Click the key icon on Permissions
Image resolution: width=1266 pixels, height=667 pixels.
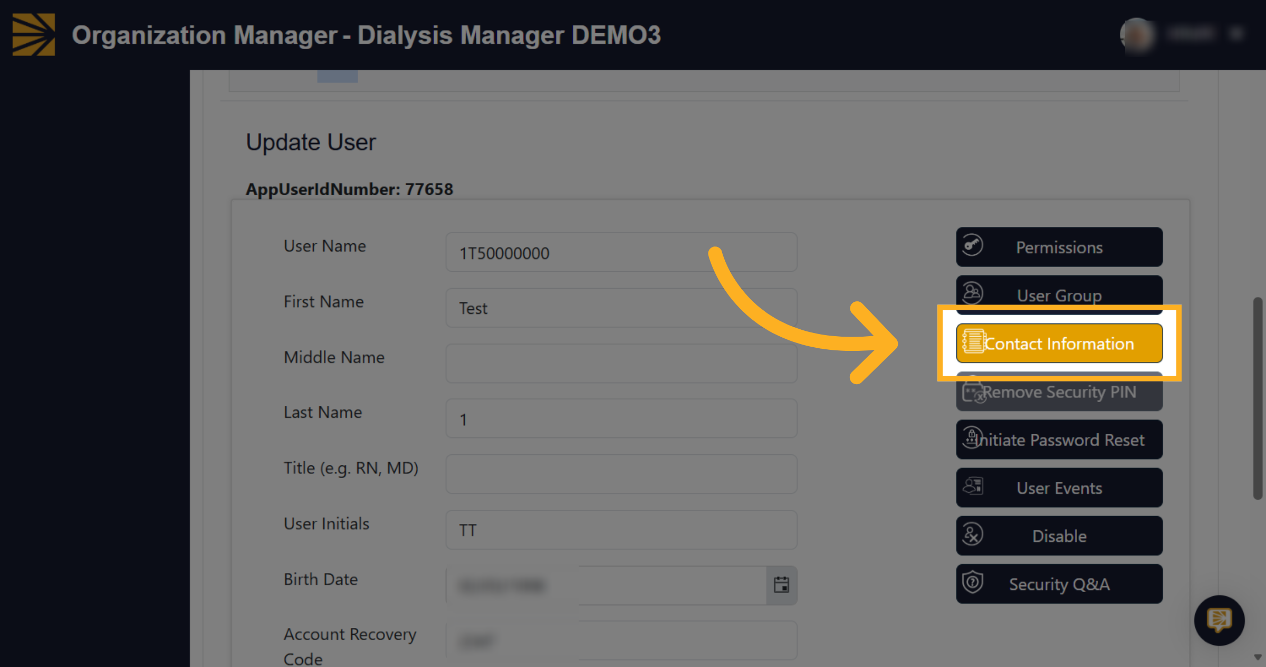973,245
